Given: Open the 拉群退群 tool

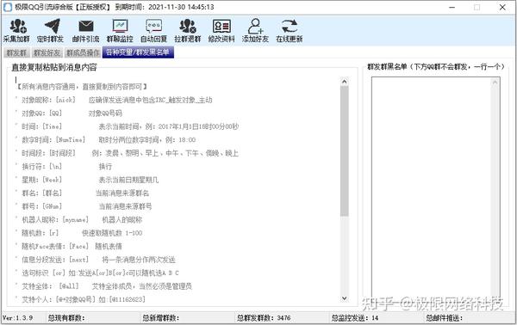Looking at the screenshot, I should [x=188, y=31].
